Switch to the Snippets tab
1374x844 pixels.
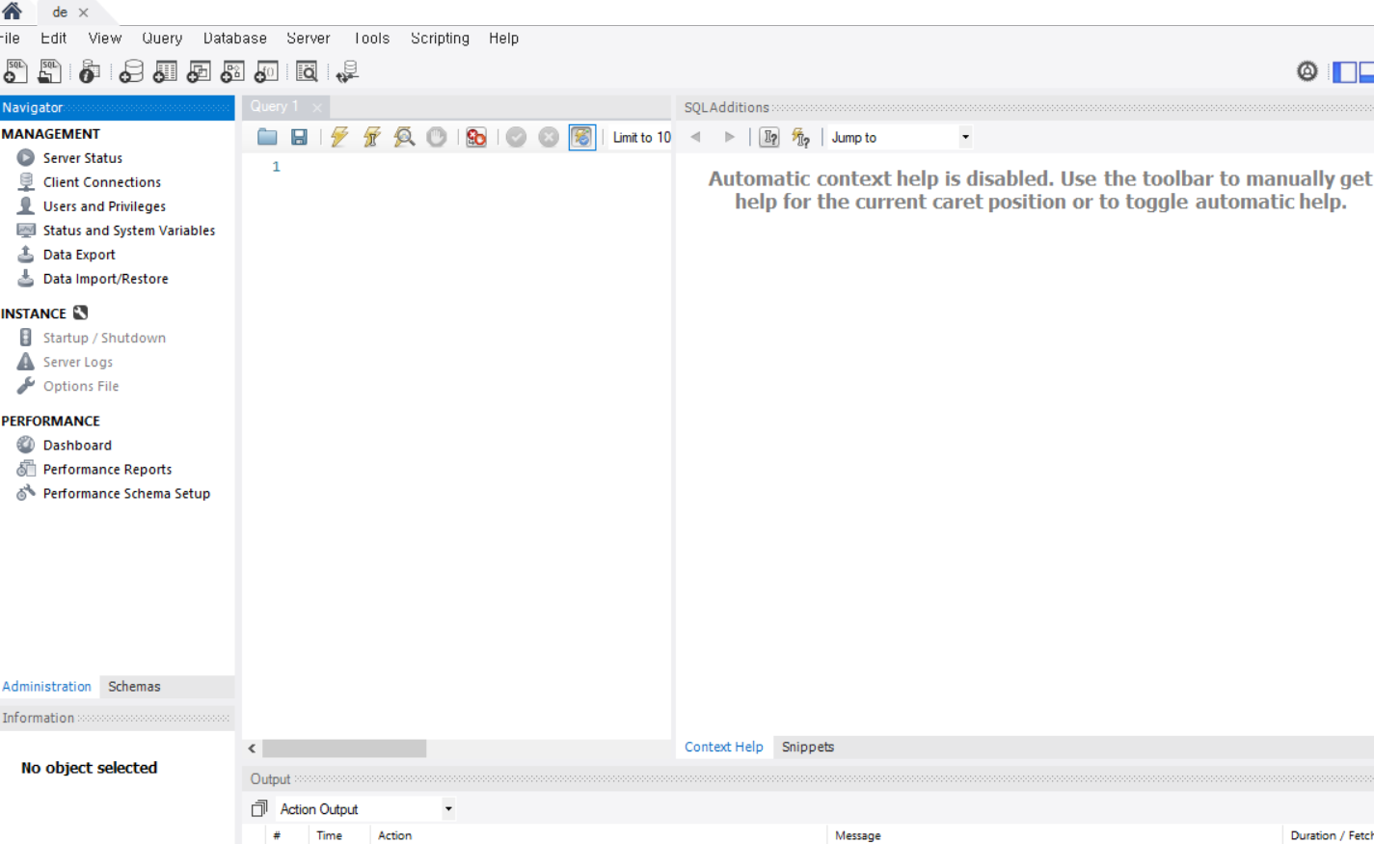(x=808, y=748)
